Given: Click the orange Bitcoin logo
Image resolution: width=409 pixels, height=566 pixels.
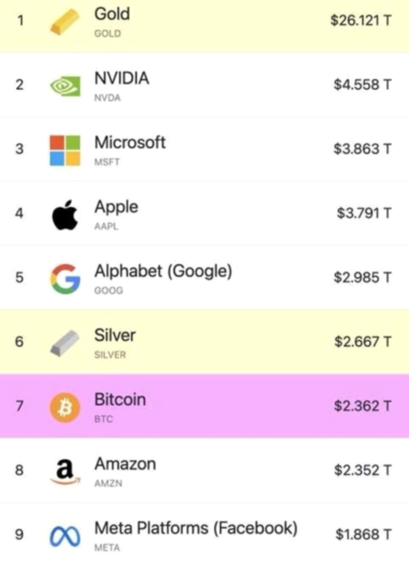Looking at the screenshot, I should pos(64,407).
